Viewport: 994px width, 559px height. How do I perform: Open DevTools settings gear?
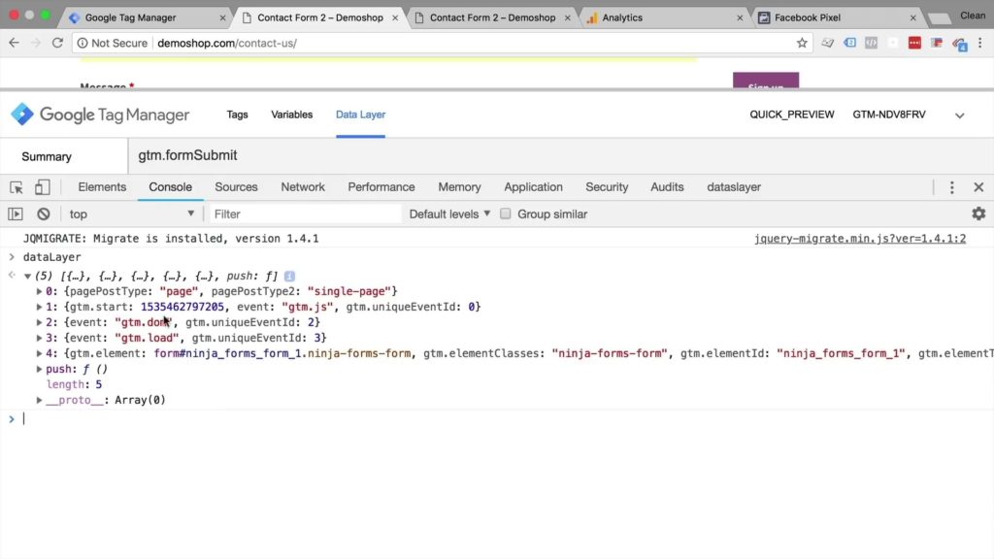[x=978, y=214]
